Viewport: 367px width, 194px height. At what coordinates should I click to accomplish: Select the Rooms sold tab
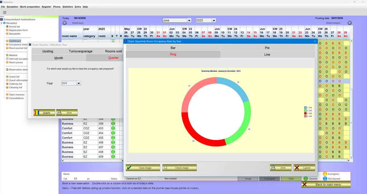click(x=110, y=51)
